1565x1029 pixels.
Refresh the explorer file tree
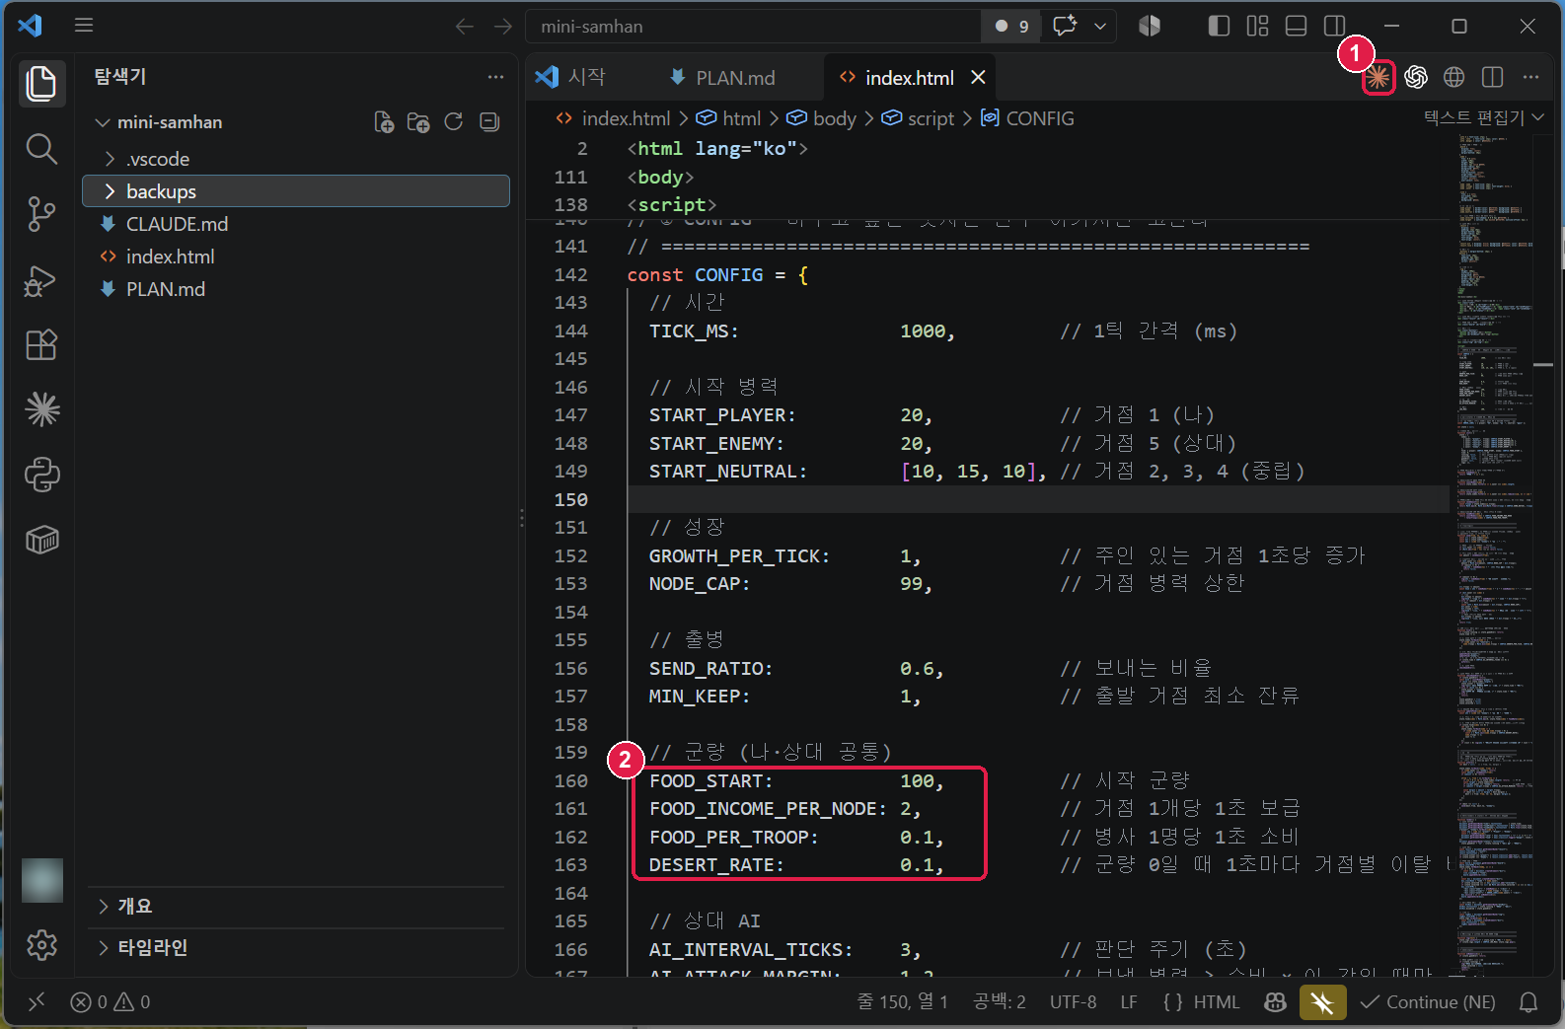click(454, 122)
